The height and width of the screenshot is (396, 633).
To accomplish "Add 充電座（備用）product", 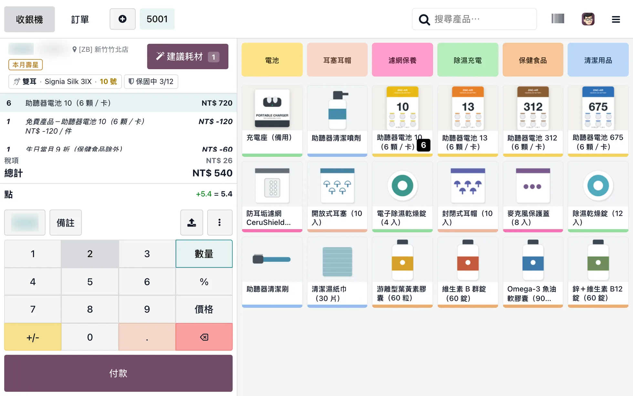I will click(x=272, y=121).
